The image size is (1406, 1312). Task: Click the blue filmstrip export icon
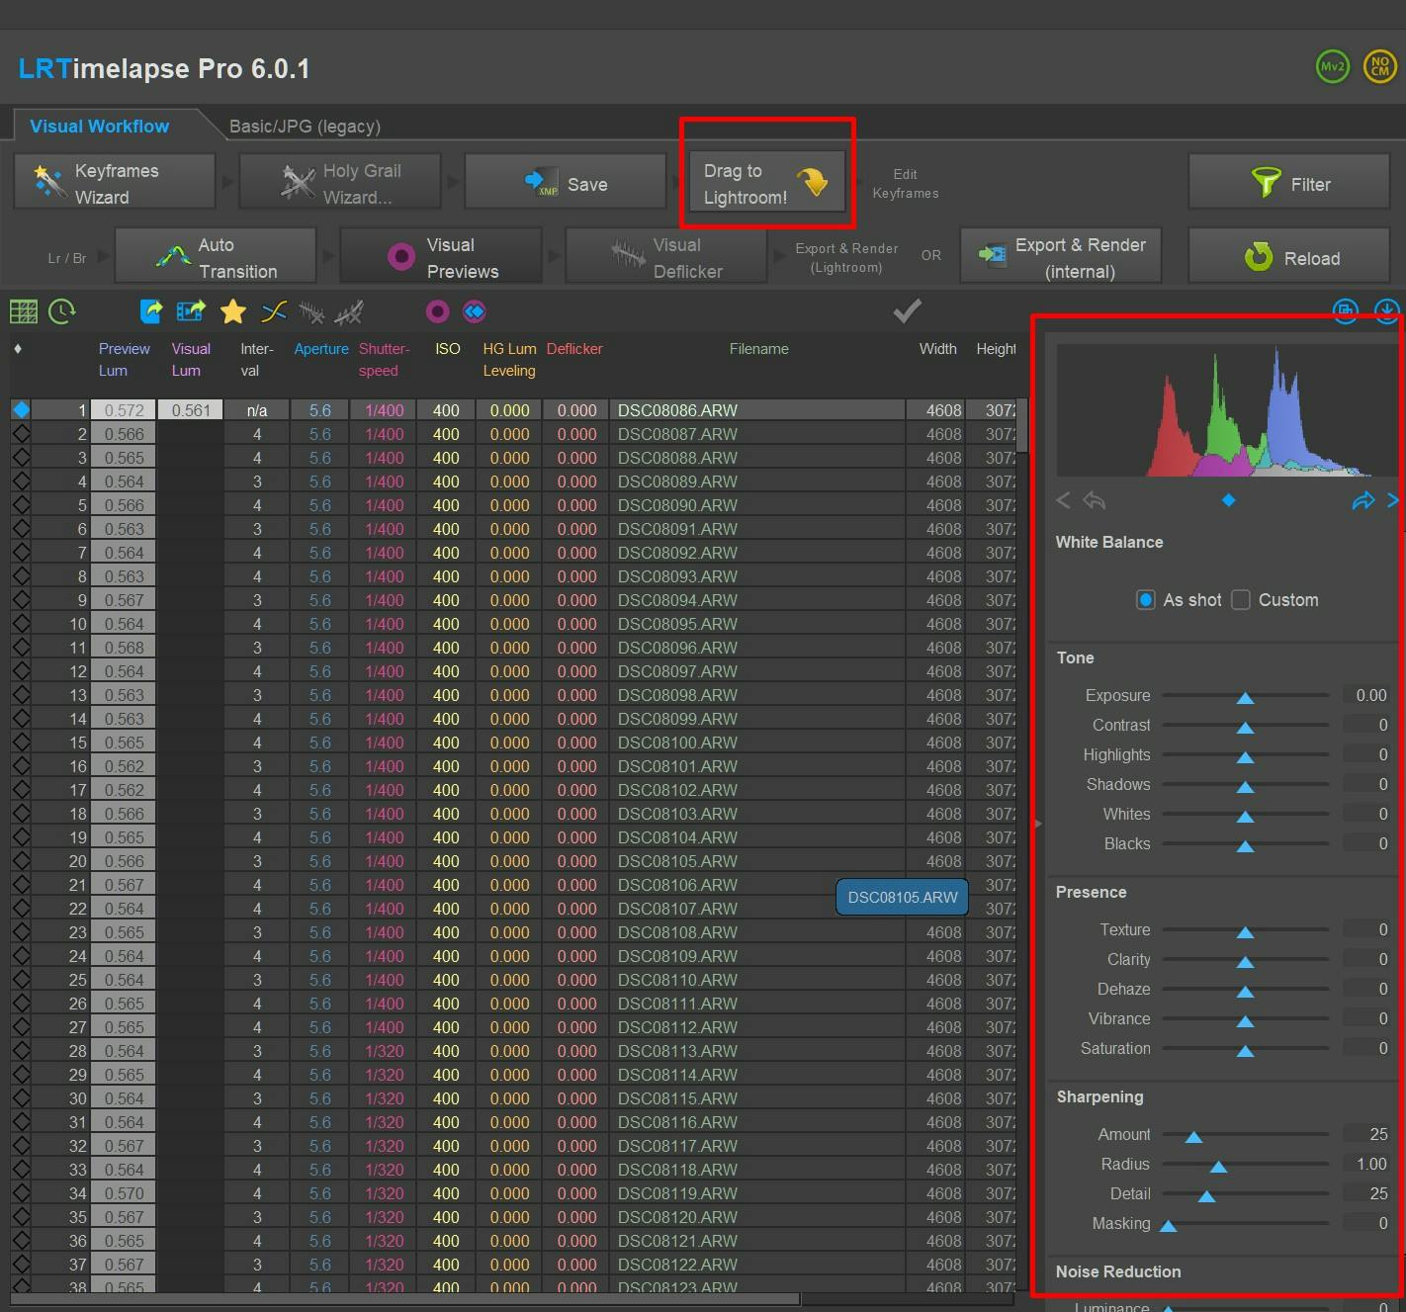[x=191, y=312]
